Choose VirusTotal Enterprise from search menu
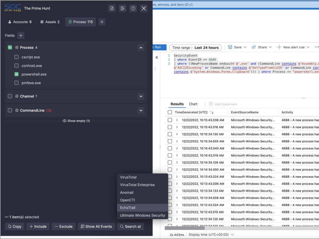The image size is (319, 239). (142, 185)
